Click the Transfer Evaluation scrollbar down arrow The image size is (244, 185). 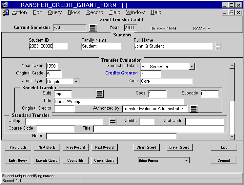tap(232, 137)
